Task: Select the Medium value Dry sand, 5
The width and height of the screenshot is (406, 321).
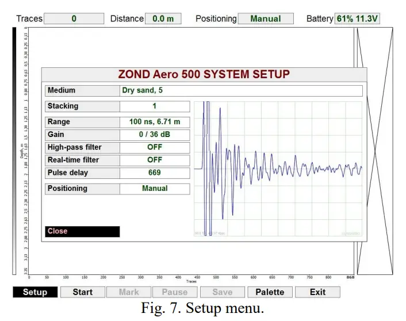Action: (241, 91)
